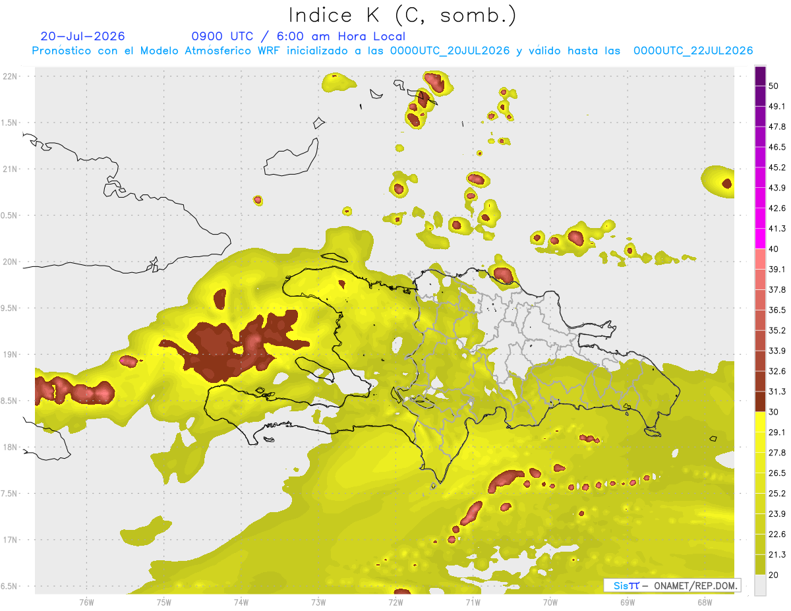791x611 pixels.
Task: Click the legend value '21.3'
Action: click(777, 554)
